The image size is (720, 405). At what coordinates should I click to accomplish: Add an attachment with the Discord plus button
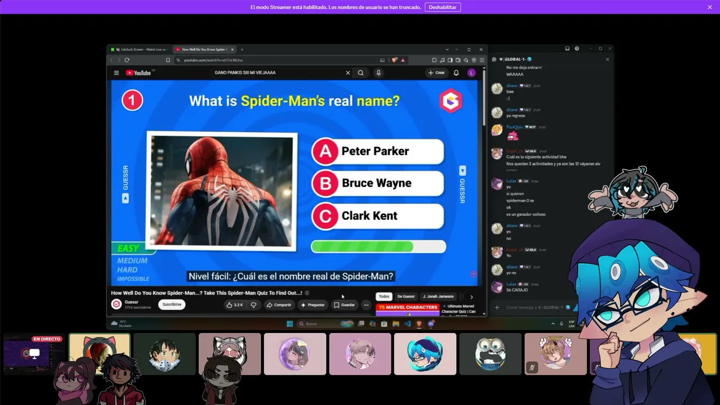497,307
